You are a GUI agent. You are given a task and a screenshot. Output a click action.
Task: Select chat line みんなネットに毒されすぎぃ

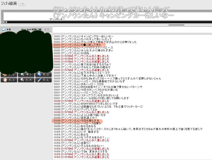[83, 50]
